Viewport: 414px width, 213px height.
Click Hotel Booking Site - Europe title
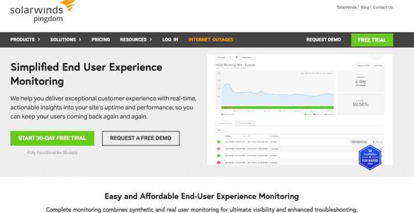coord(235,65)
